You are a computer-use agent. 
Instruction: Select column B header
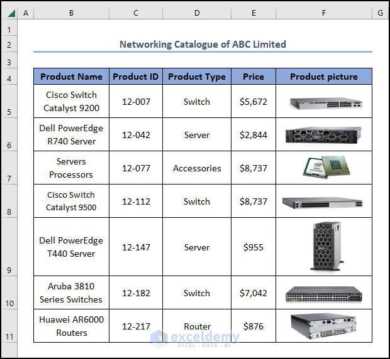[71, 13]
